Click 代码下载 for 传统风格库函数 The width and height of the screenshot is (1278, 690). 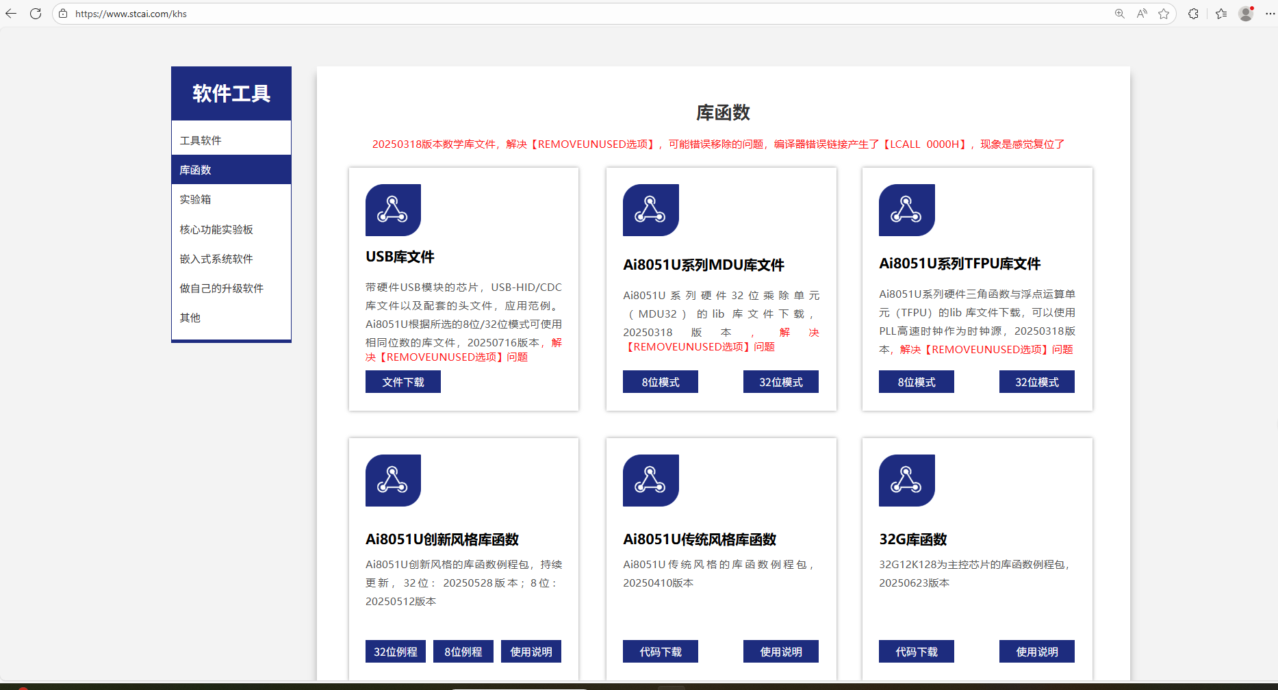tap(661, 652)
